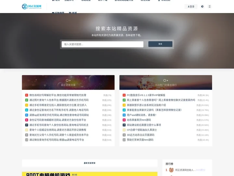Viewport: 234px width, 176px height.
Task: Open 用户asd通知消息，请查看! entry
Action: point(141,115)
